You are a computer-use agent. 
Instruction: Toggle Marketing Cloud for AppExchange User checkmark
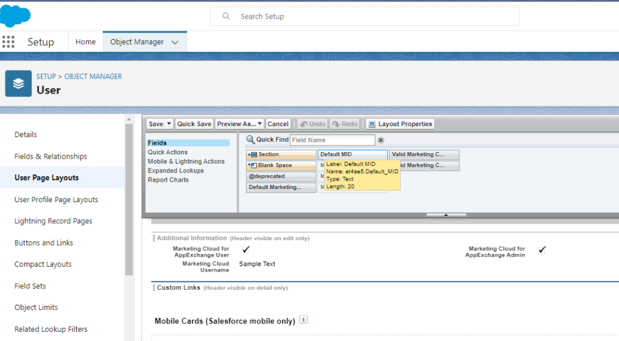coord(245,249)
